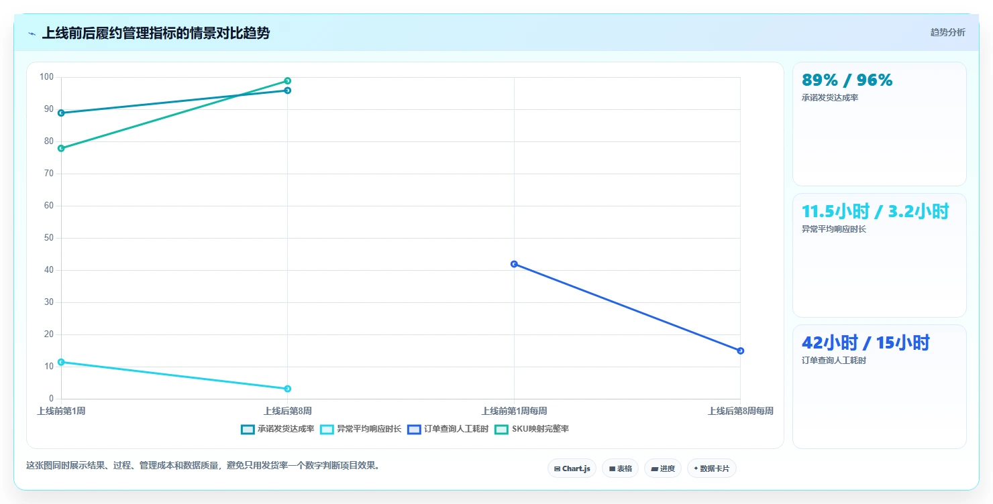Click the 上线后第8周 axis label
The width and height of the screenshot is (993, 504).
pyautogui.click(x=288, y=411)
